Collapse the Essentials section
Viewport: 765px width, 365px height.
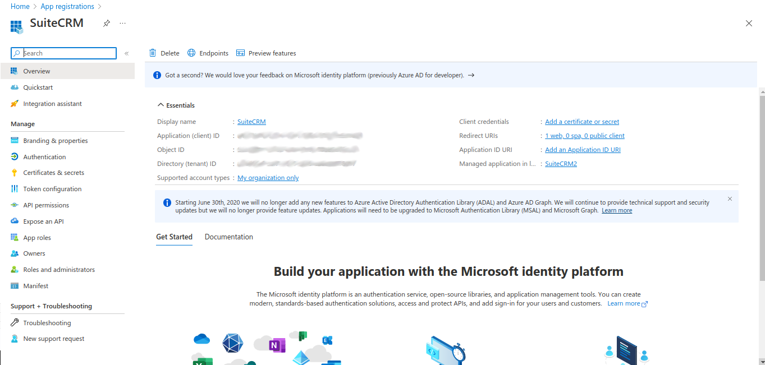pyautogui.click(x=159, y=105)
